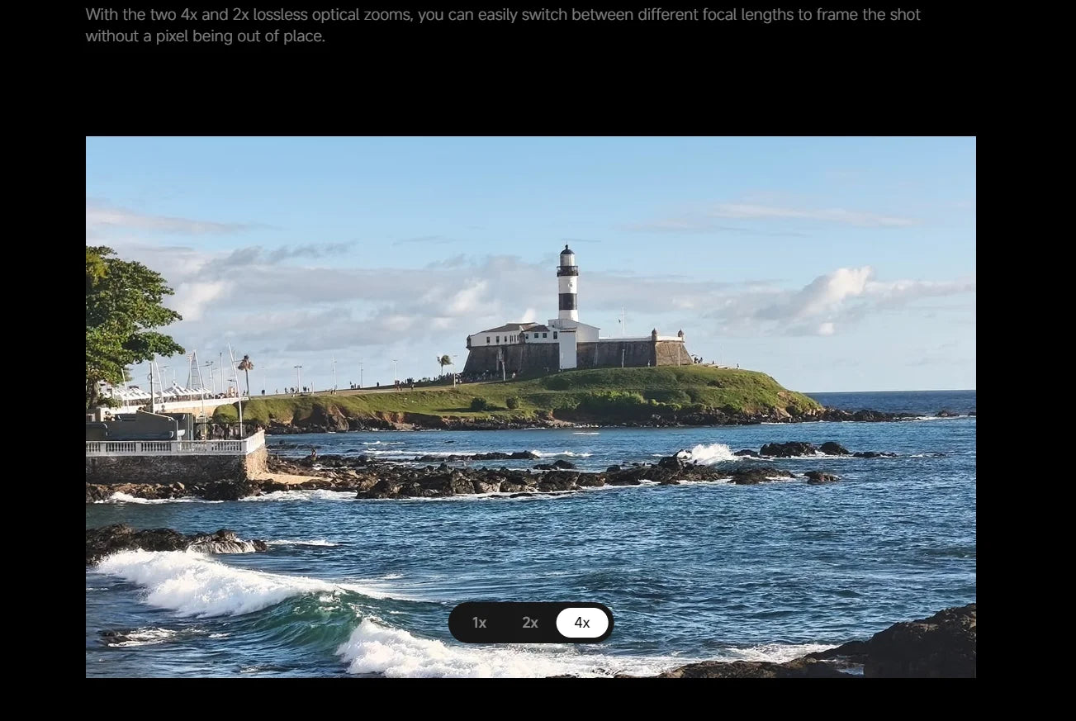Click the palm tree left of fort

tap(245, 365)
